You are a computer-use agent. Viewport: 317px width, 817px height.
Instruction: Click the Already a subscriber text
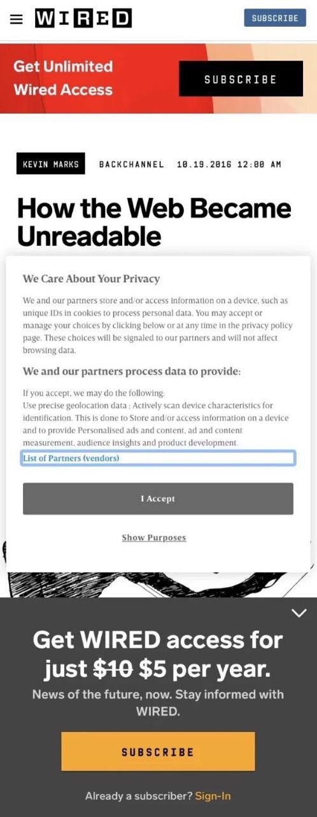[139, 796]
